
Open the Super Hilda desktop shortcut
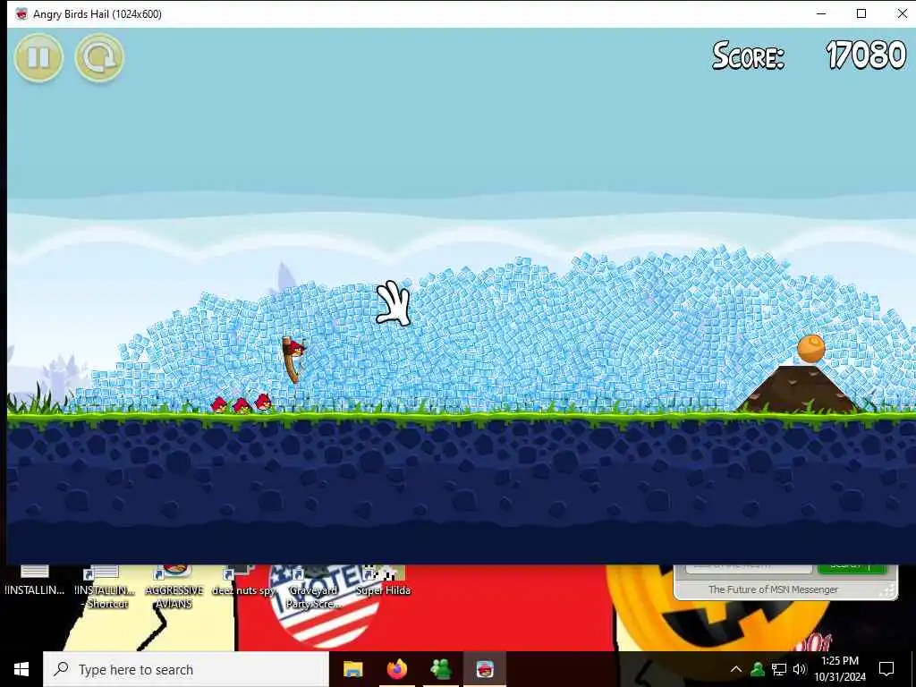[x=383, y=581]
